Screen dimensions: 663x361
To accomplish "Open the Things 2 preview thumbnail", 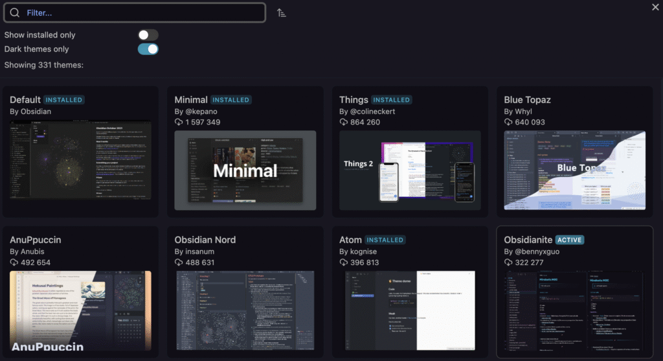I will pyautogui.click(x=410, y=170).
